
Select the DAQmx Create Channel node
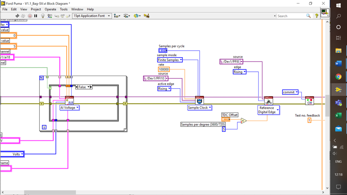click(69, 100)
